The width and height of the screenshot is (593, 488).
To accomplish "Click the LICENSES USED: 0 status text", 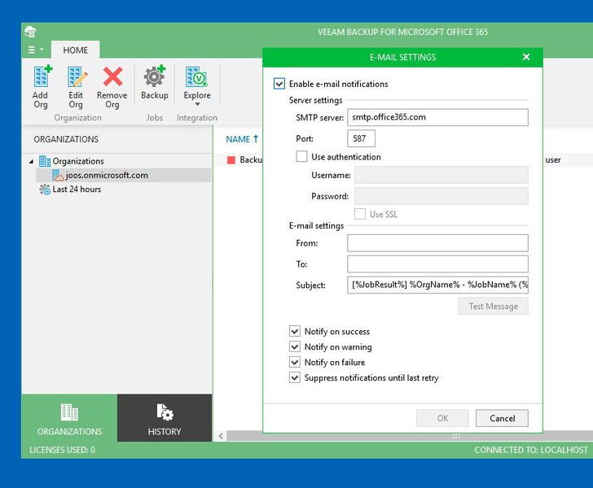I will (x=63, y=450).
